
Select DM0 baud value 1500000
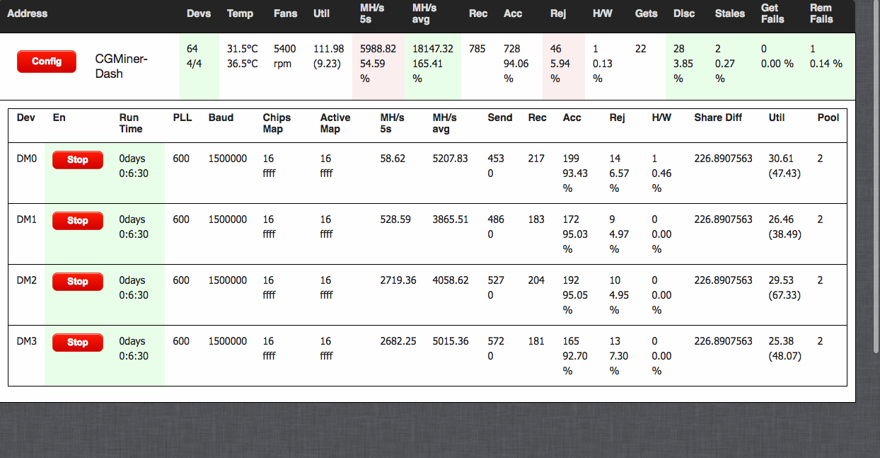coord(228,159)
